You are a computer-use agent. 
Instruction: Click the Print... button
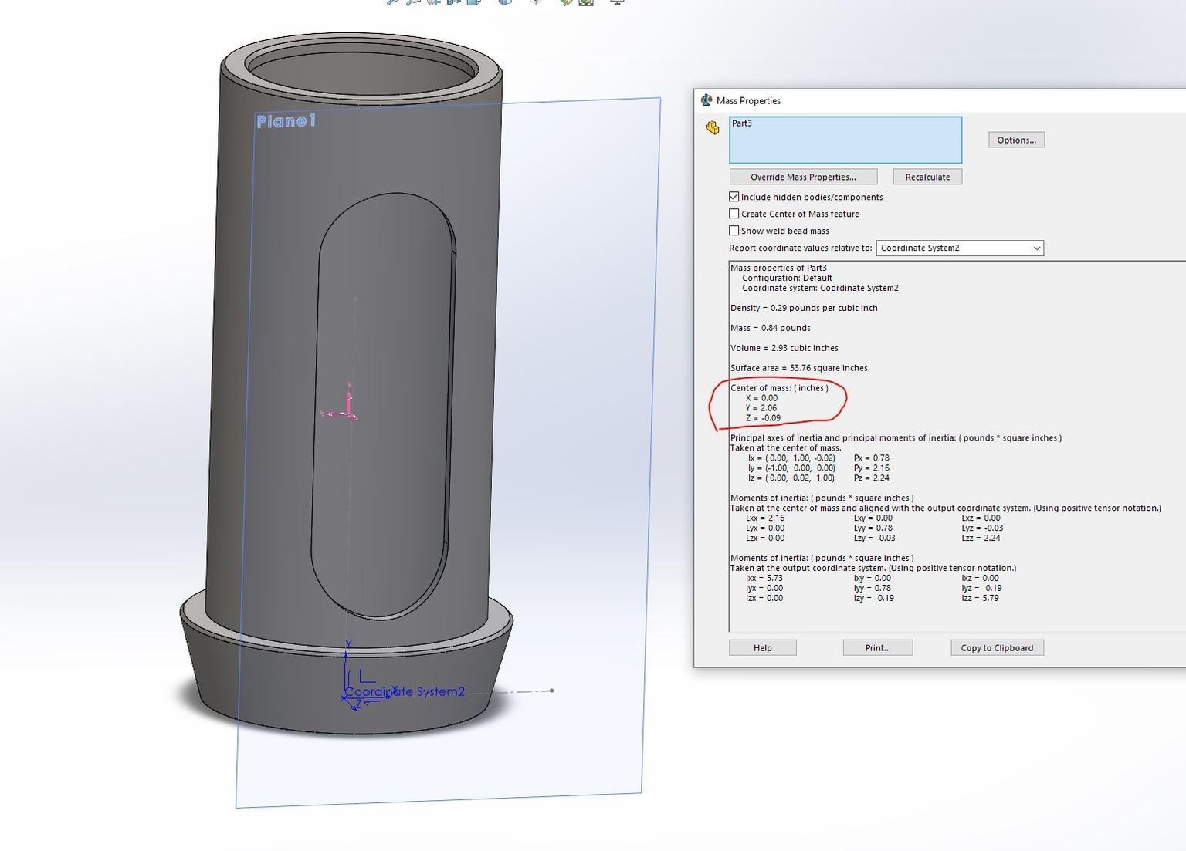click(878, 647)
